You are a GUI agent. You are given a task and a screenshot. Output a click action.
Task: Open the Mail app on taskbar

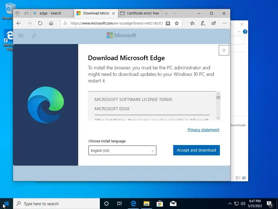(173, 204)
